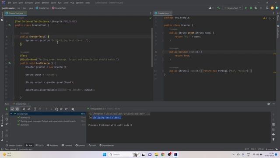Select the GreeterTest root result row
Image resolution: width=280 pixels, height=158 pixels.
point(48,114)
